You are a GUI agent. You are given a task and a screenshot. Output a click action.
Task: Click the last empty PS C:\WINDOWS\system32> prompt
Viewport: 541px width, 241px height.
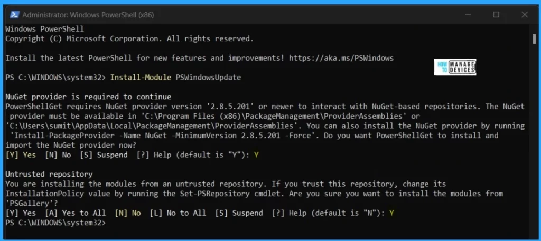[55, 223]
